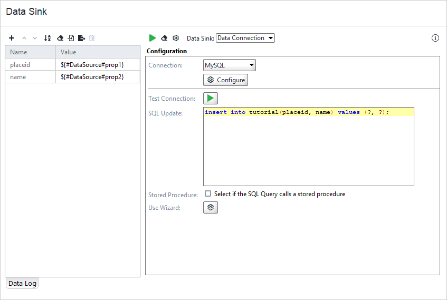447x300 pixels.
Task: Click inside the SQL Update editor
Action: tap(308, 147)
